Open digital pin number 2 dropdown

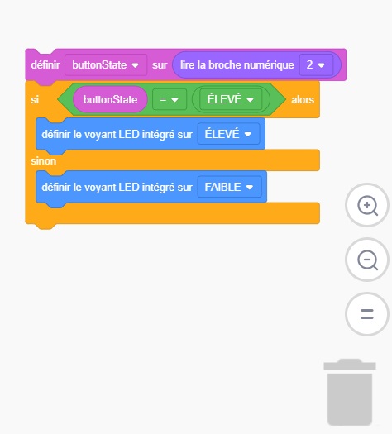pos(316,65)
